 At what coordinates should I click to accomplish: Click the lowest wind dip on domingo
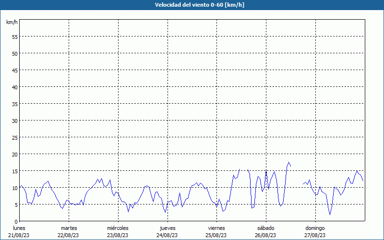[330, 215]
